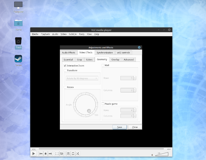Open the Rotate by 90 degrees dropdown
This screenshot has width=206, height=160.
coord(82,78)
